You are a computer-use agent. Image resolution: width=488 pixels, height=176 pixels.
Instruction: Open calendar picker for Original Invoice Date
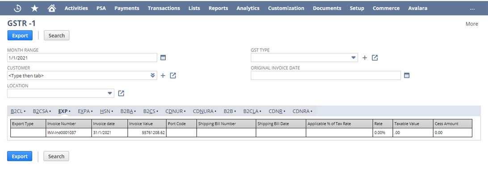coord(407,75)
